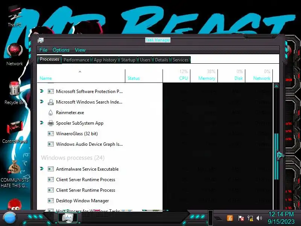The height and width of the screenshot is (226, 301).
Task: Click the Spooler printer icon
Action: point(51,123)
